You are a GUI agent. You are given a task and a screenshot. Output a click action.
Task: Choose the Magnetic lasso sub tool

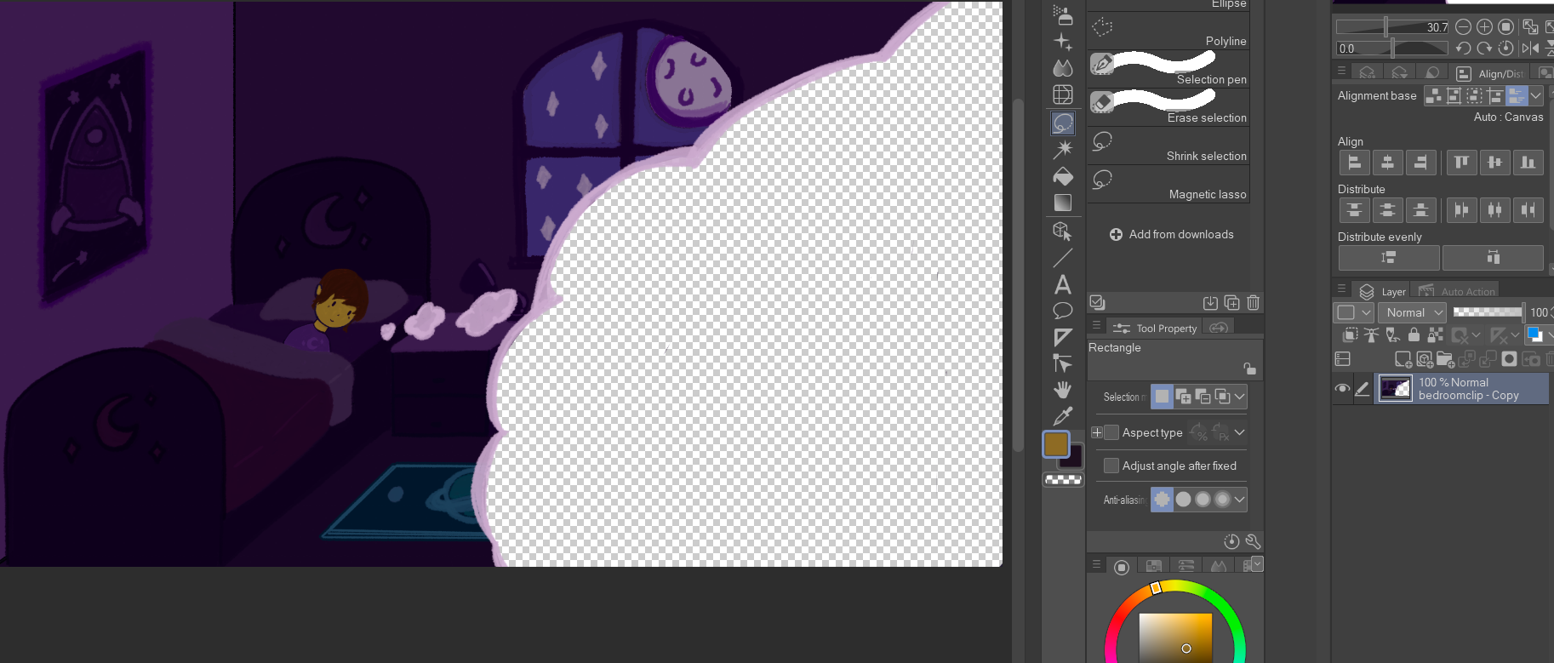point(1168,184)
